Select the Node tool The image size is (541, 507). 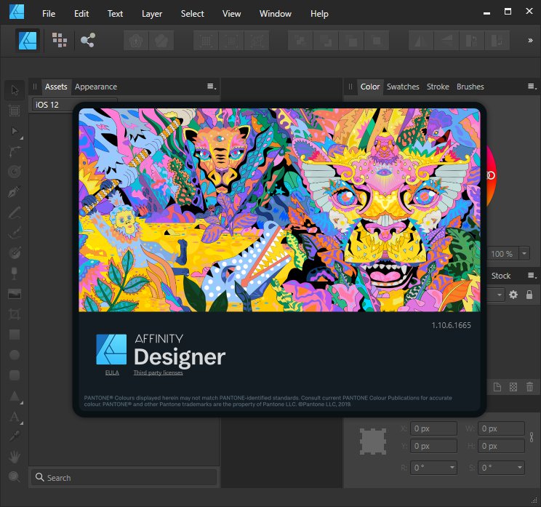click(x=15, y=131)
